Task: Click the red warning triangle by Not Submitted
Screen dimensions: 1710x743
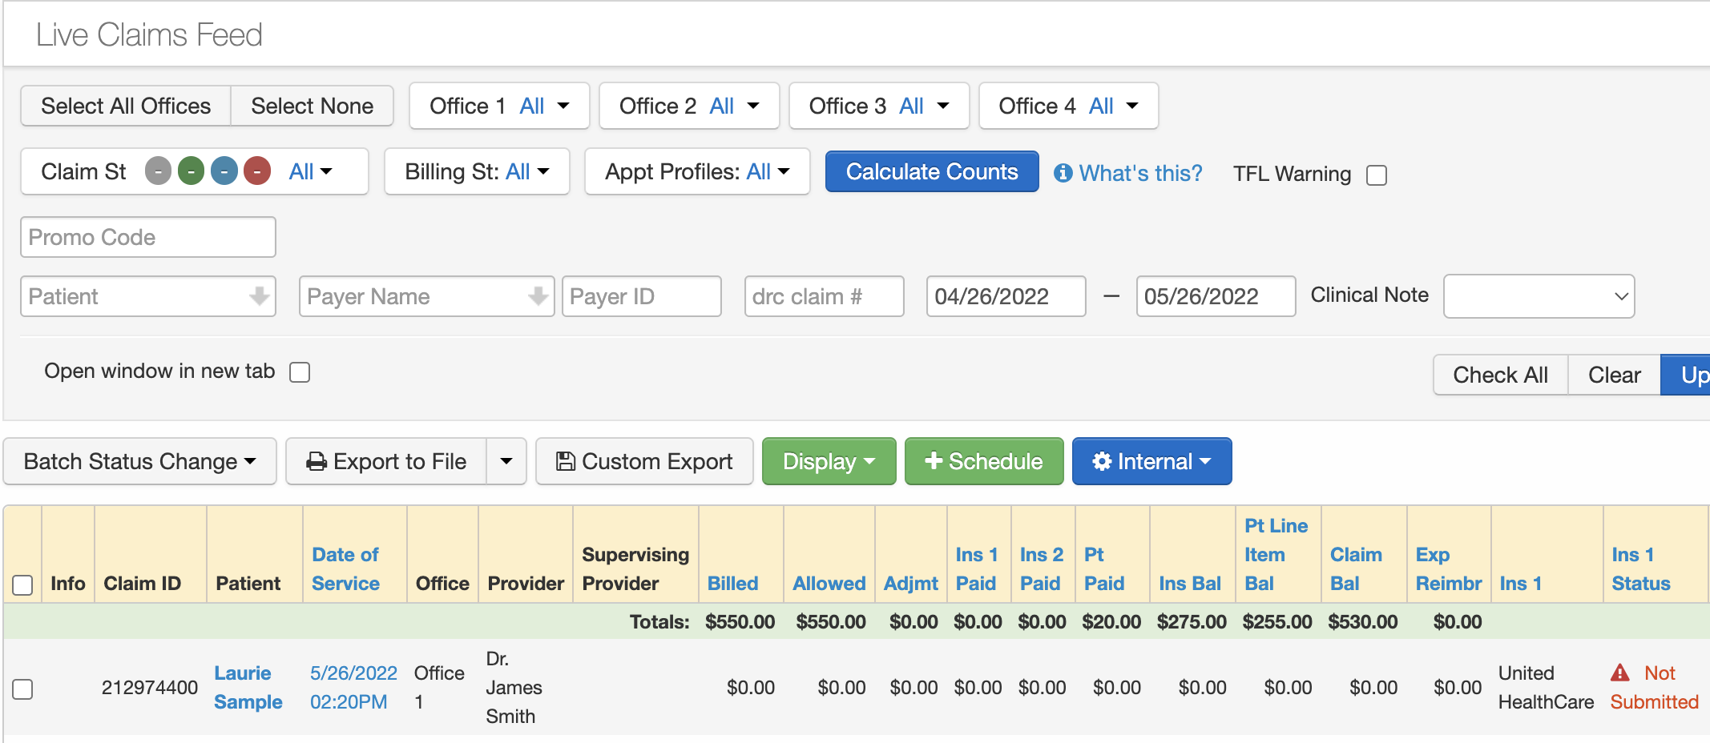Action: 1620,673
